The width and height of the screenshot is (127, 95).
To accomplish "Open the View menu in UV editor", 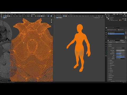I will (14, 16).
